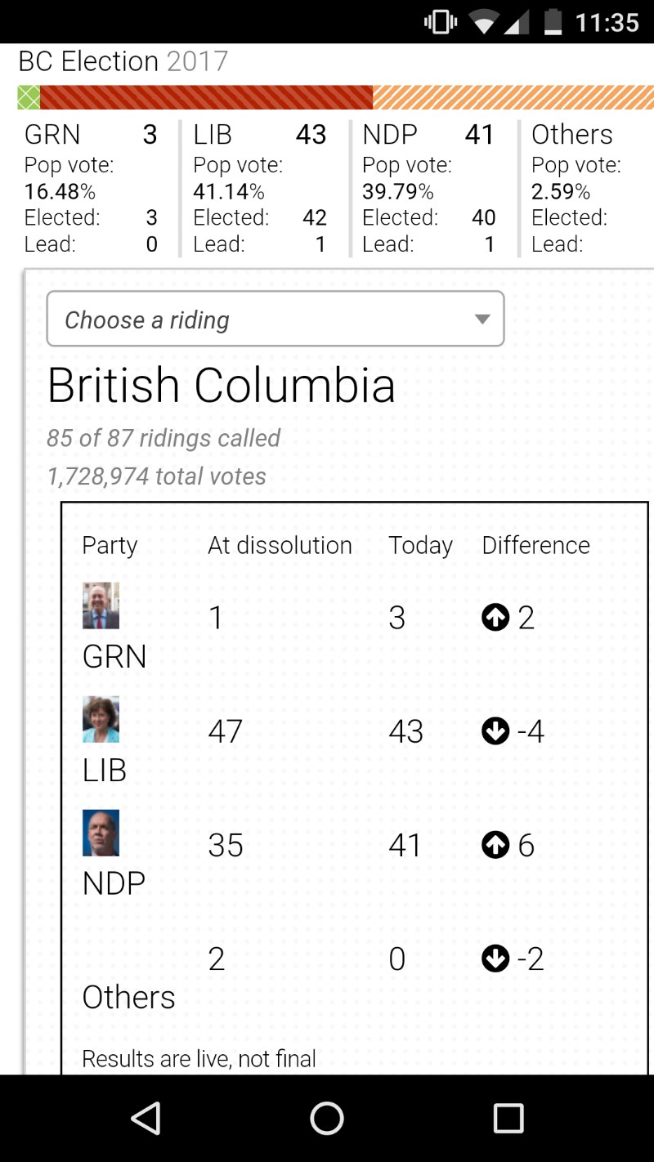
Task: Click the riding dropdown arrow
Action: [x=482, y=320]
